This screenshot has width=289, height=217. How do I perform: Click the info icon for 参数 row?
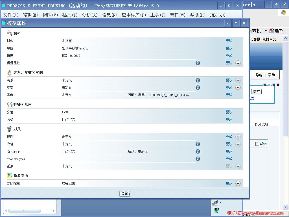point(198,88)
